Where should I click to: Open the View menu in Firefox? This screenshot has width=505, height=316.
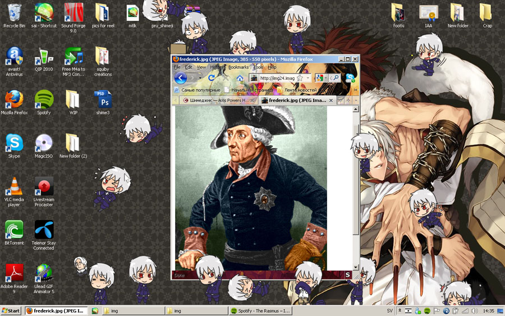201,67
